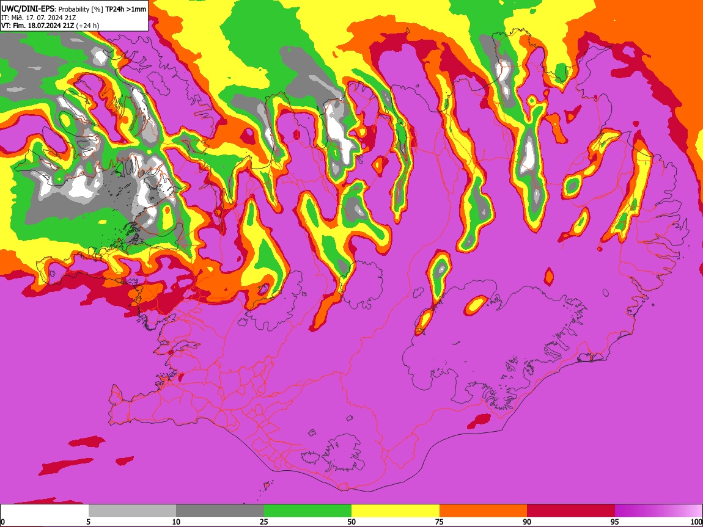Click the 'TP24h >1mm' parameter label

point(125,9)
